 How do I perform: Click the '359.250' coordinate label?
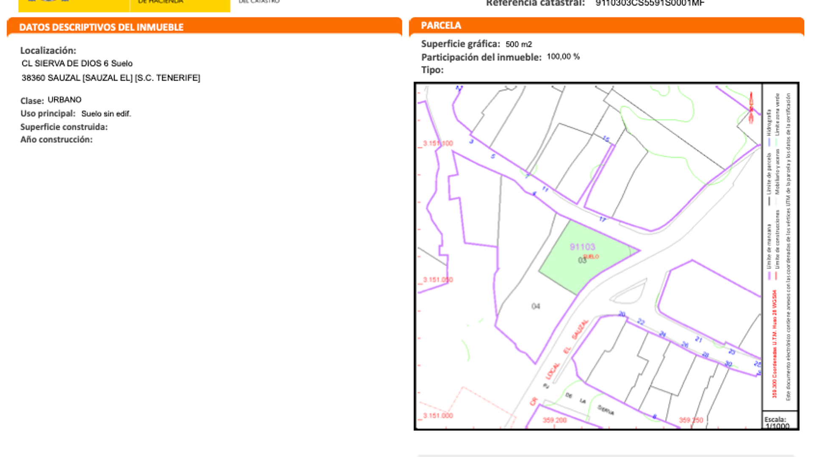(691, 420)
